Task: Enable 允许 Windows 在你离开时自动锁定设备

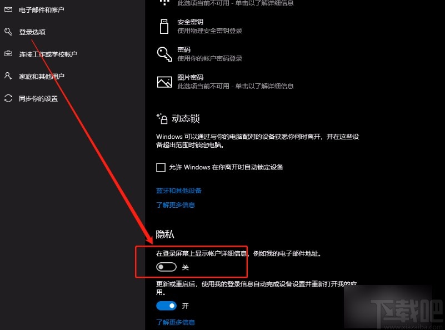Action: (x=161, y=167)
